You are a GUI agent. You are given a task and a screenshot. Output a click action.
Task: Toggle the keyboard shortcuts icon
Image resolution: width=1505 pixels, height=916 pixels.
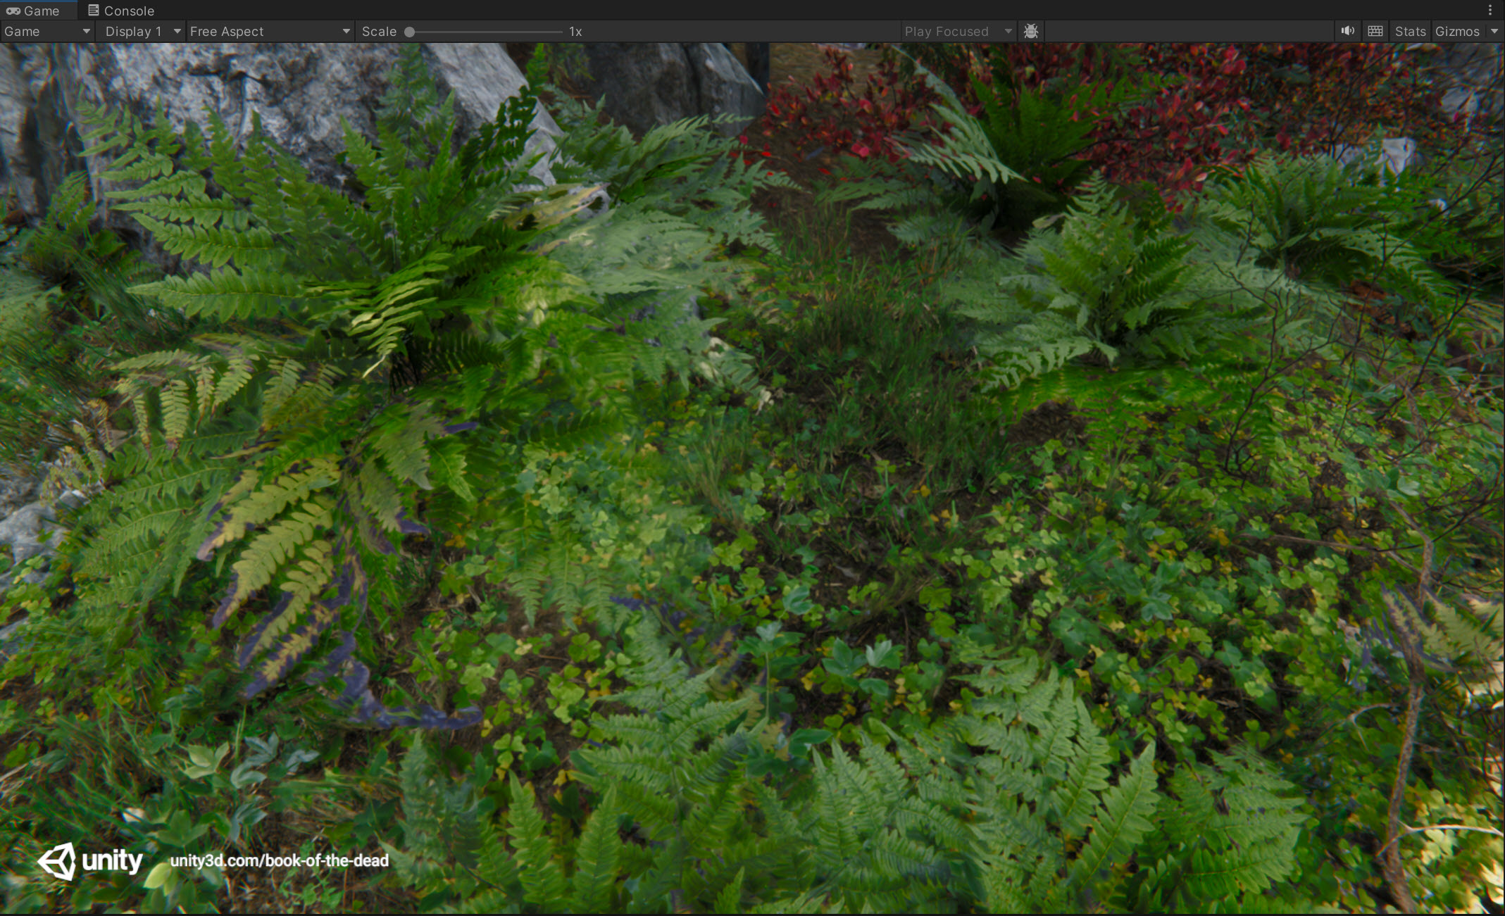tap(1375, 31)
